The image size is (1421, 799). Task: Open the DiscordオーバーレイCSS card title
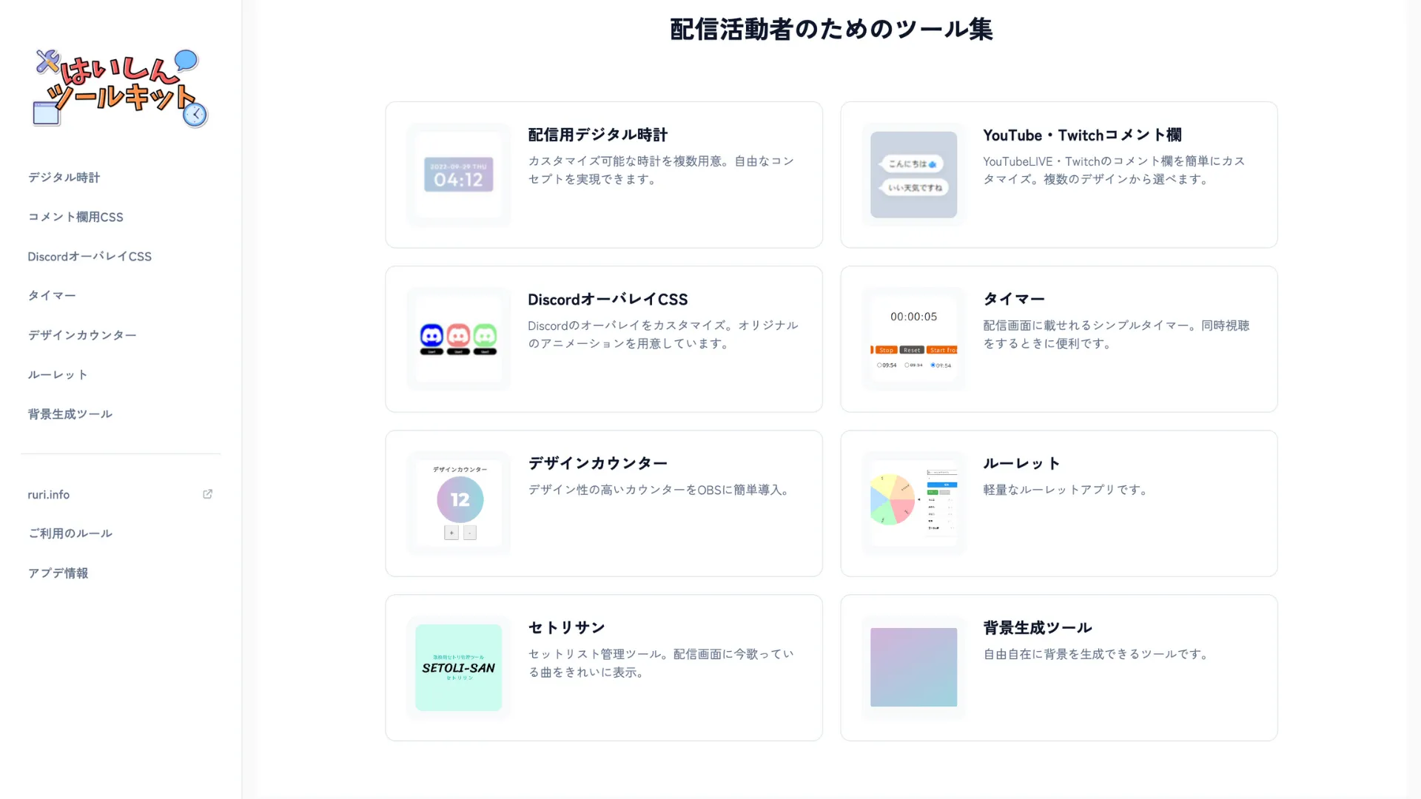click(608, 300)
